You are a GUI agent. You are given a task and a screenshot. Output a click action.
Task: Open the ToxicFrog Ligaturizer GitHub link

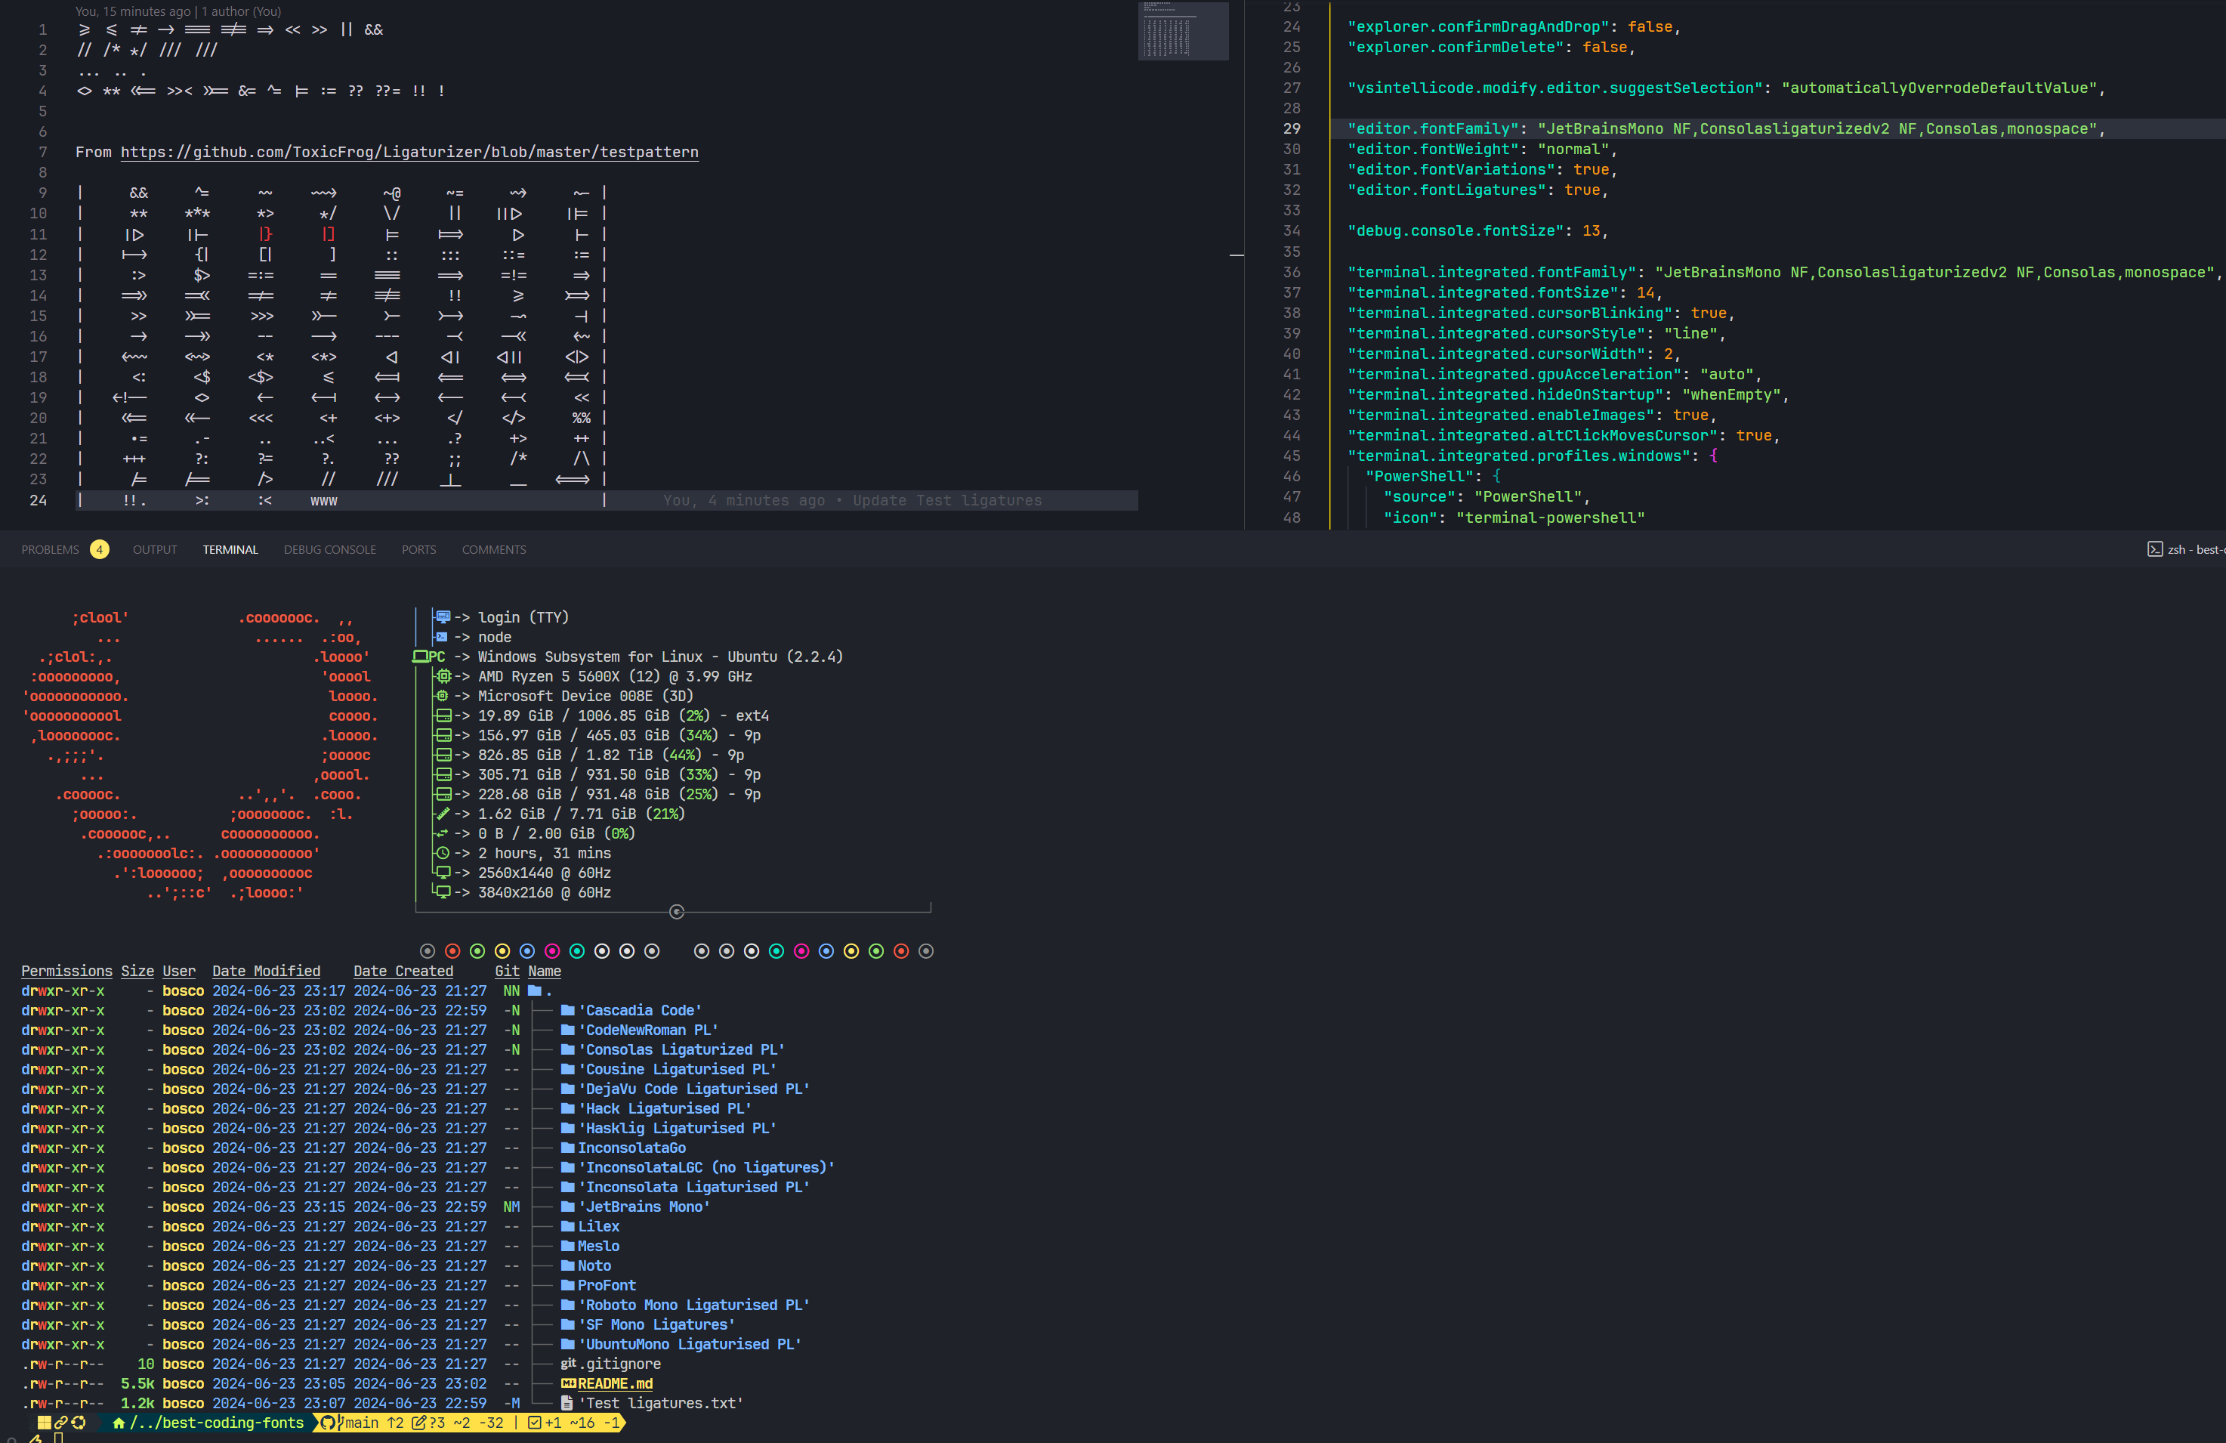409,153
